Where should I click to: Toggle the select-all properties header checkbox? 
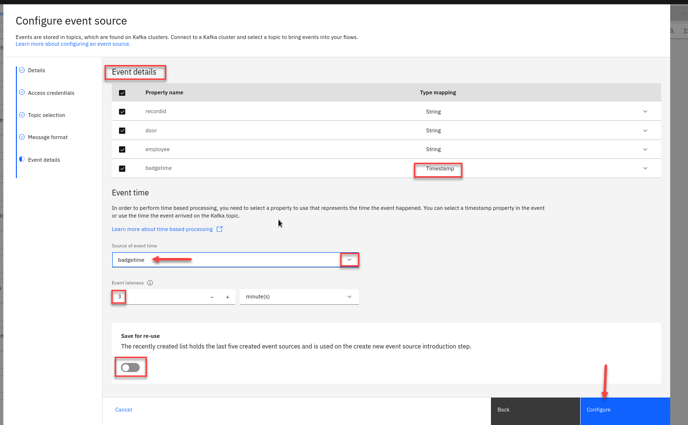[122, 93]
